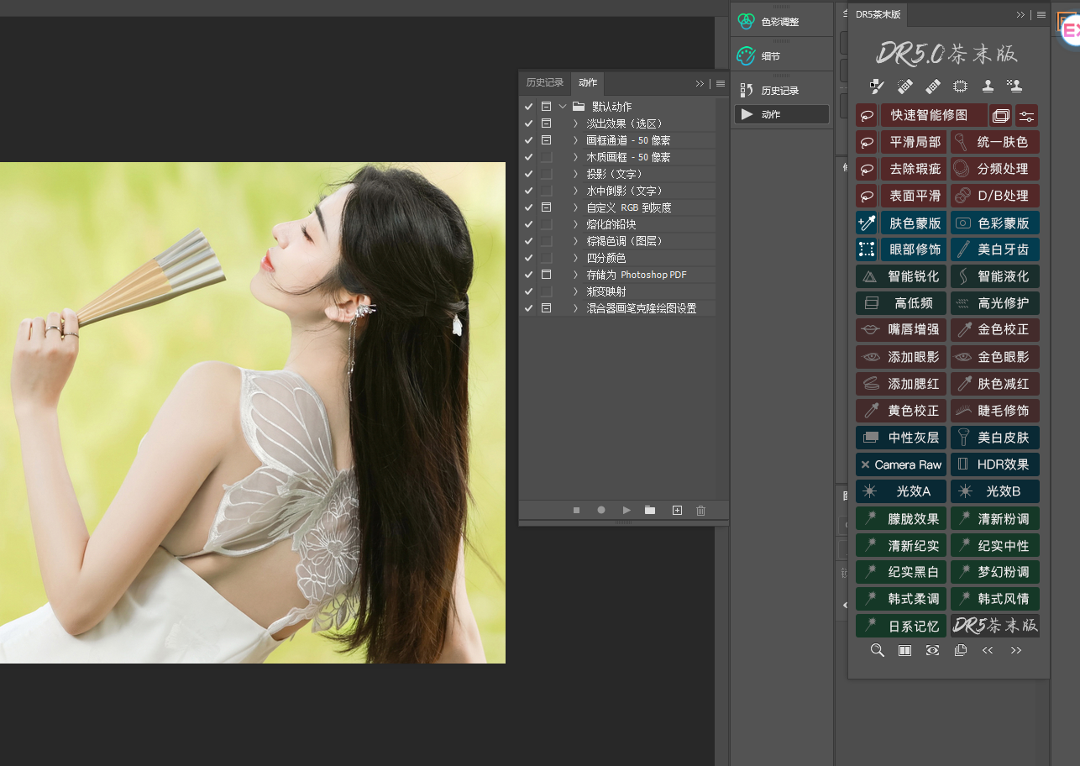Apply the 日系记忆 effect button
Image resolution: width=1080 pixels, height=766 pixels.
[x=901, y=626]
